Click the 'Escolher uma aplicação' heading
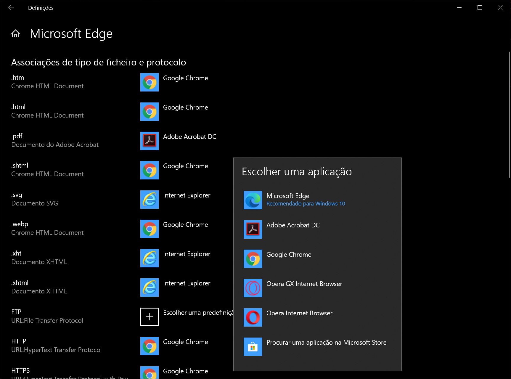Viewport: 511px width, 379px height. (297, 172)
